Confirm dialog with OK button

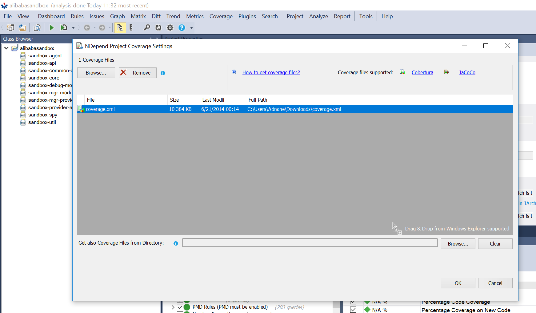[458, 283]
